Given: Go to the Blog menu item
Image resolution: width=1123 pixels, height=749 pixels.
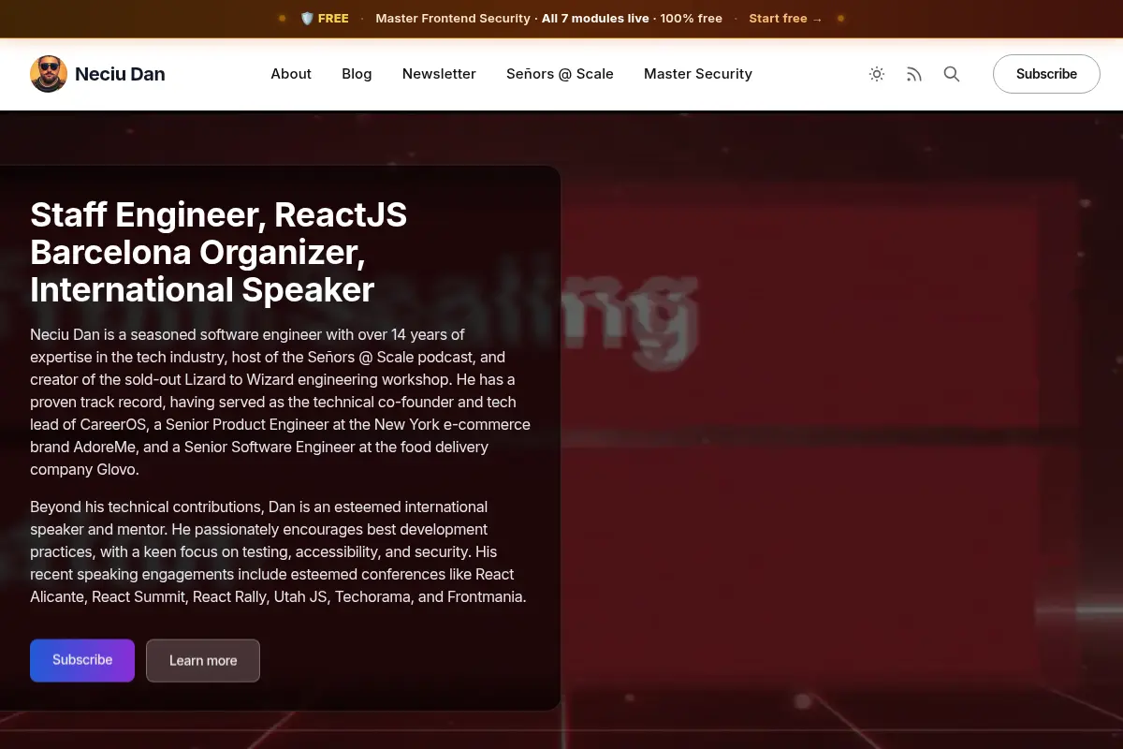Looking at the screenshot, I should (357, 74).
